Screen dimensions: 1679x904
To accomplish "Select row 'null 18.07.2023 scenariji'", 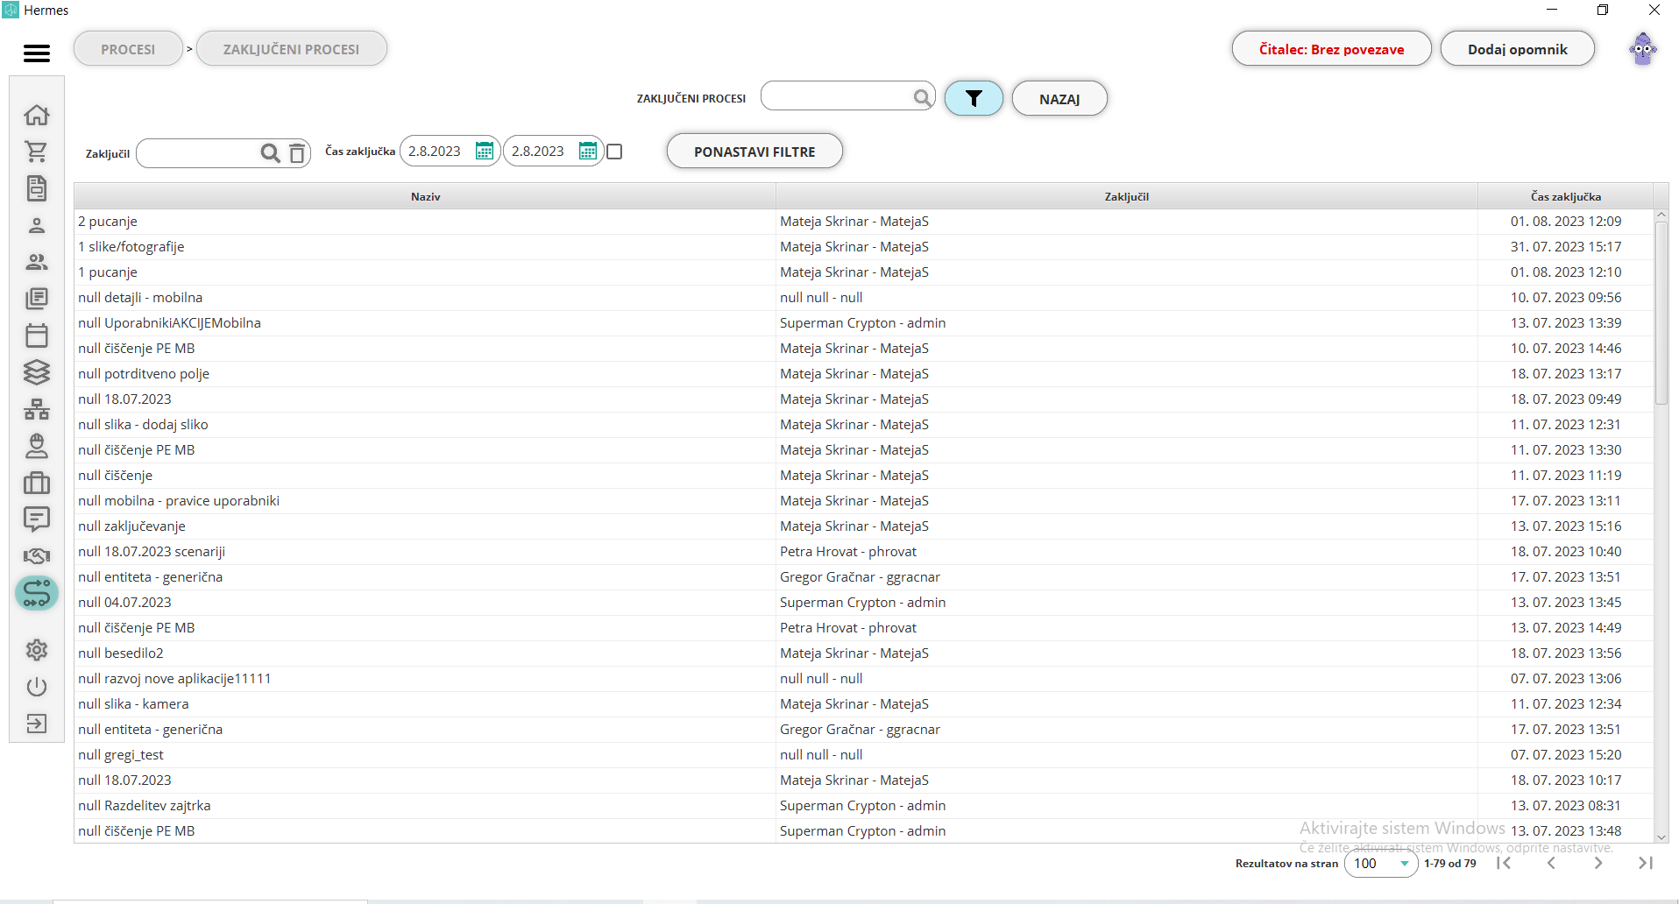I will (x=864, y=552).
